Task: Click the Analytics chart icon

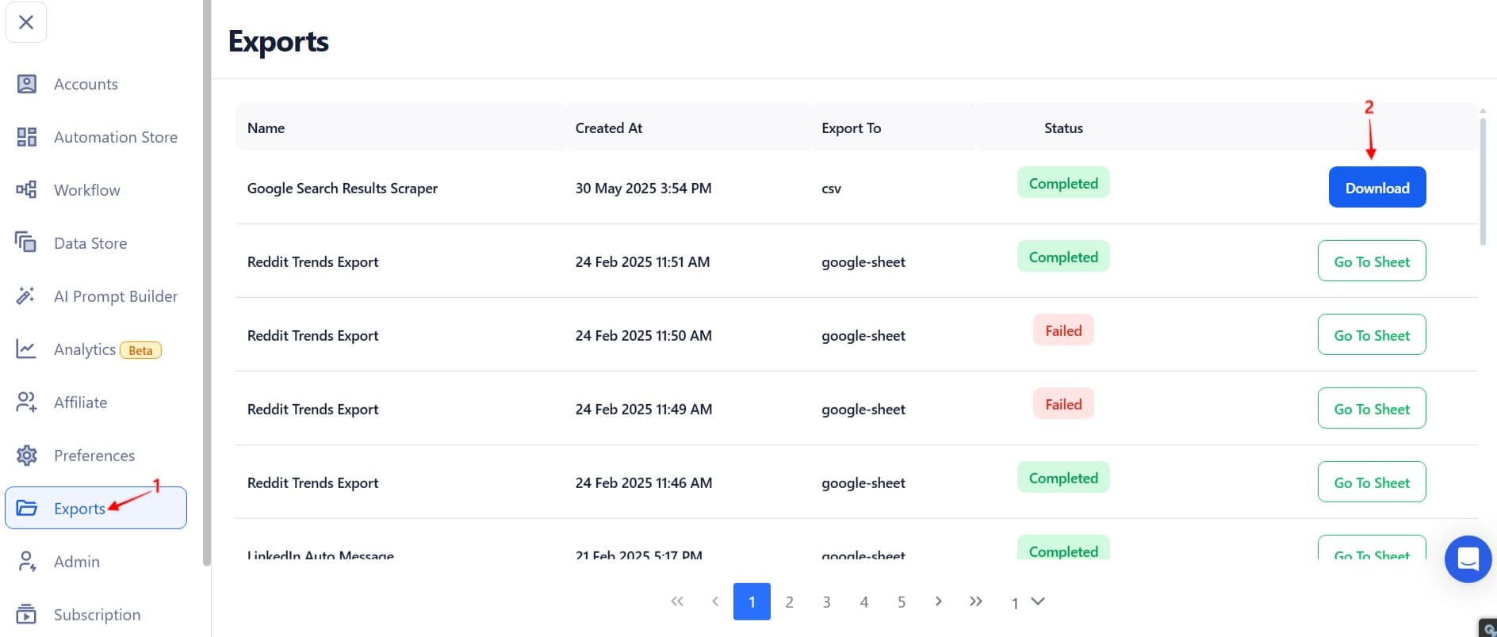Action: (x=27, y=349)
